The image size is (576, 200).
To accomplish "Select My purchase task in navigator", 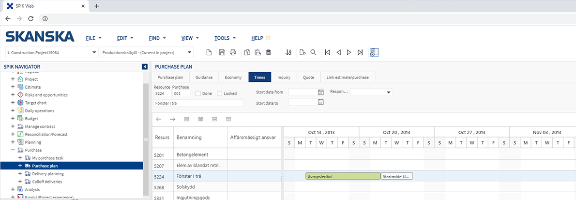I will (x=48, y=158).
